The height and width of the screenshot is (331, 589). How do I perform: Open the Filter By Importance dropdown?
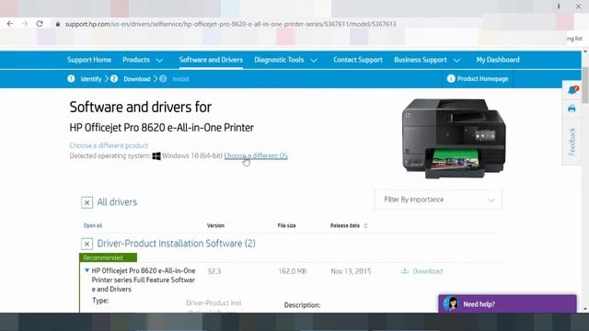click(x=438, y=200)
